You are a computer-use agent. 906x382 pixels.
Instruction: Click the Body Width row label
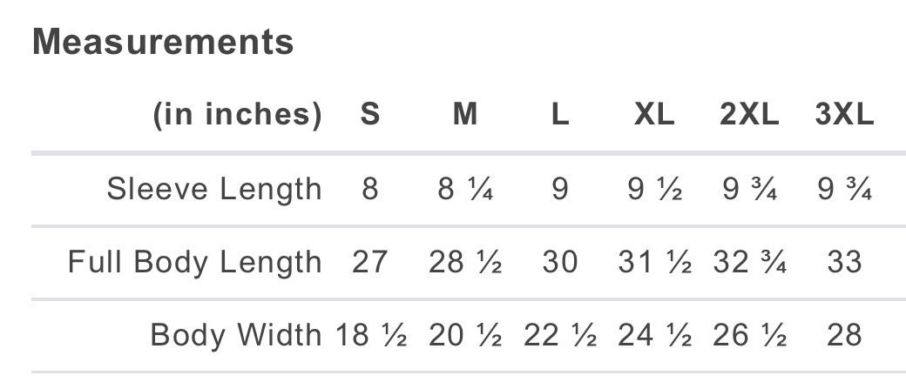[236, 335]
